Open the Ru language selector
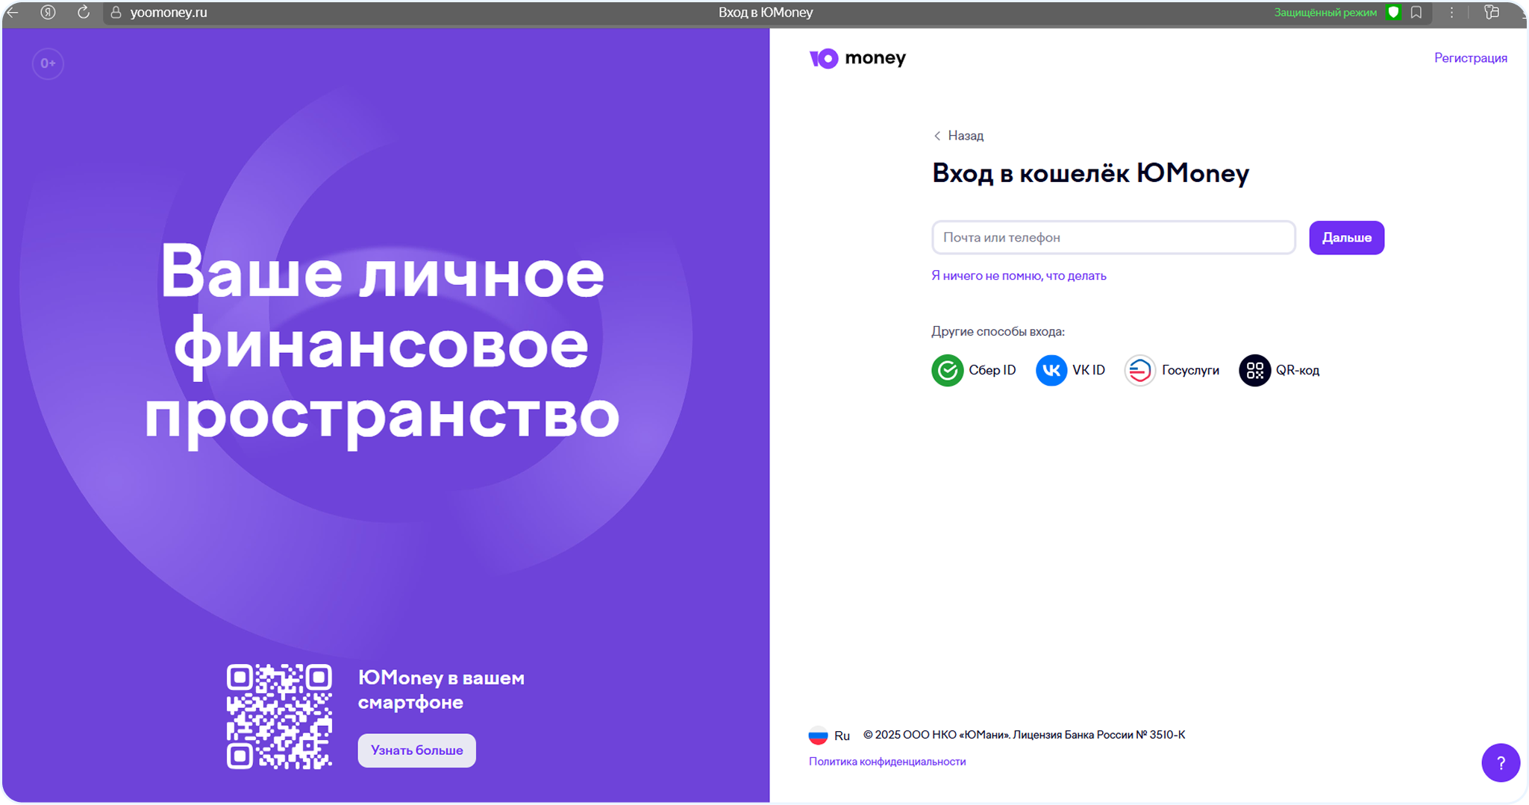 point(829,736)
